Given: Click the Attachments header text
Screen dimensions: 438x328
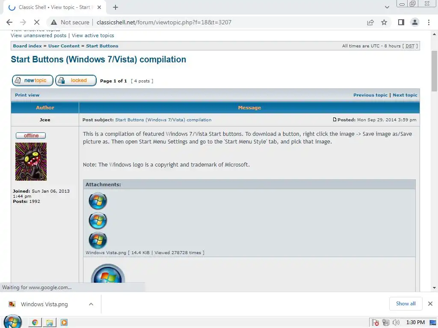Looking at the screenshot, I should (x=103, y=184).
